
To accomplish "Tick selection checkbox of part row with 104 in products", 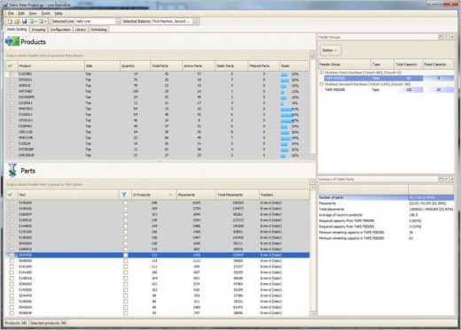I will click(12, 278).
